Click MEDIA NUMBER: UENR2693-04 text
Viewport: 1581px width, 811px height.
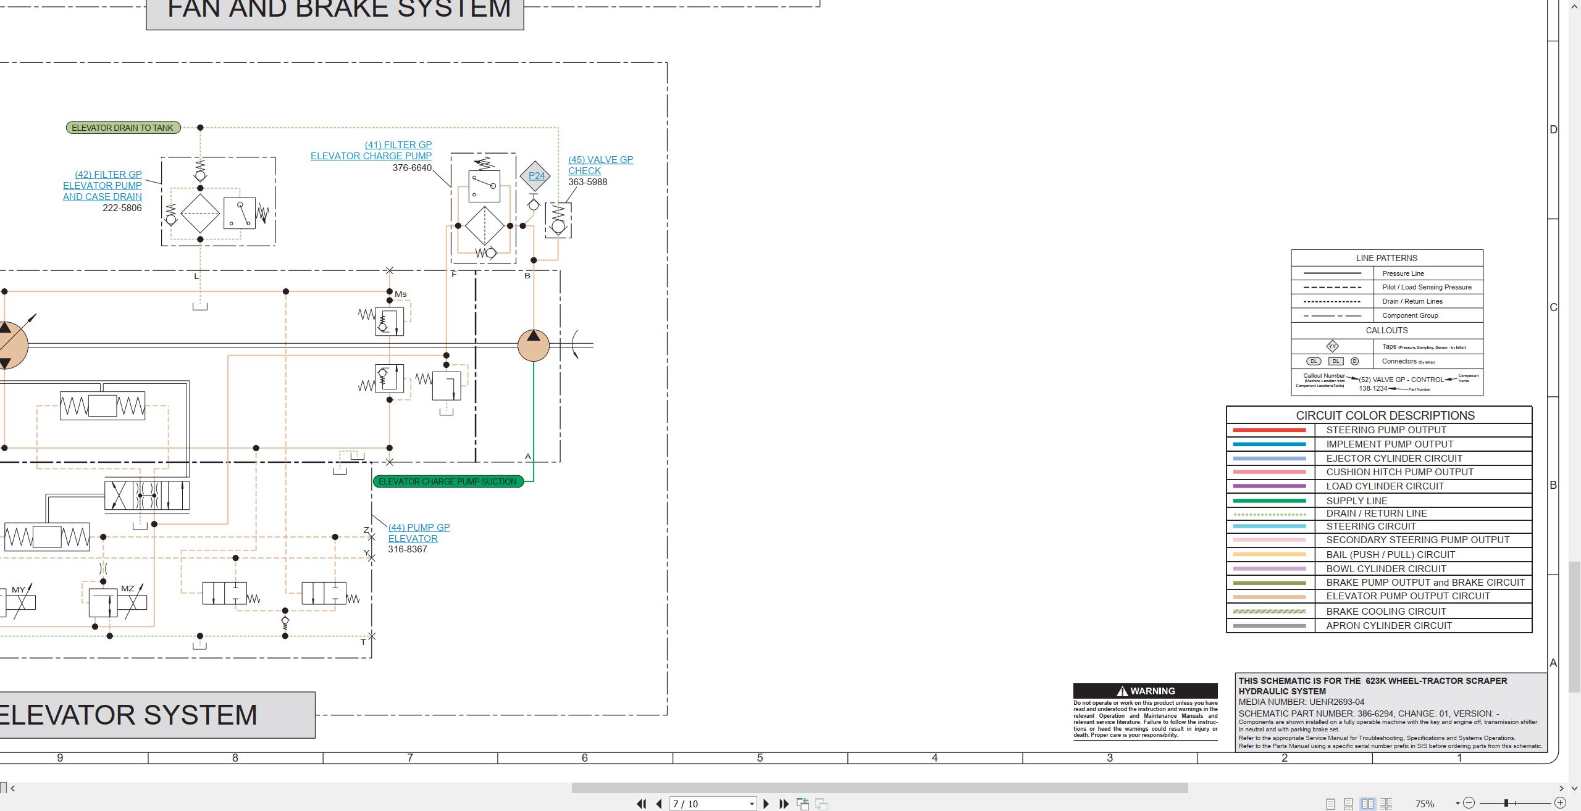[x=1301, y=702]
